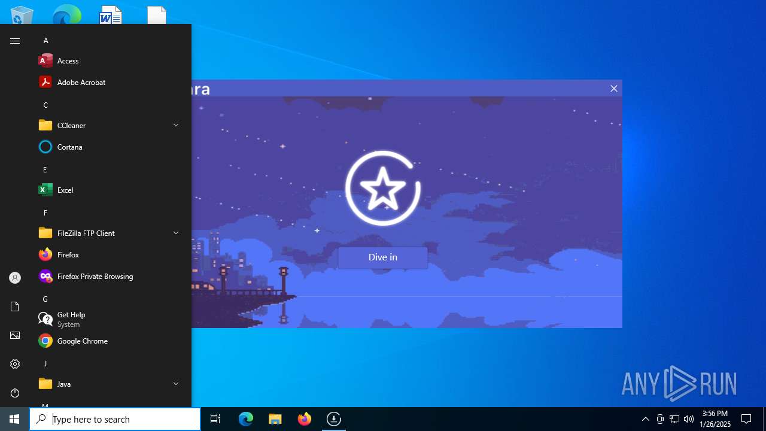Click the Power icon in Start
Viewport: 766px width, 431px height.
tap(15, 393)
